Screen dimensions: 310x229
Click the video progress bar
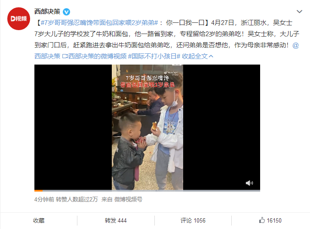[x=147, y=191]
